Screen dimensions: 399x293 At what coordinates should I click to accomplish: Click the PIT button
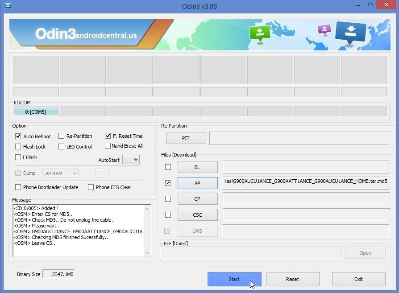(186, 138)
